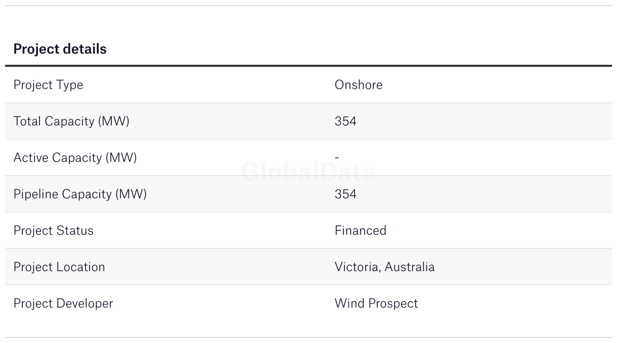
Task: Select the Project Developer label
Action: coord(63,304)
